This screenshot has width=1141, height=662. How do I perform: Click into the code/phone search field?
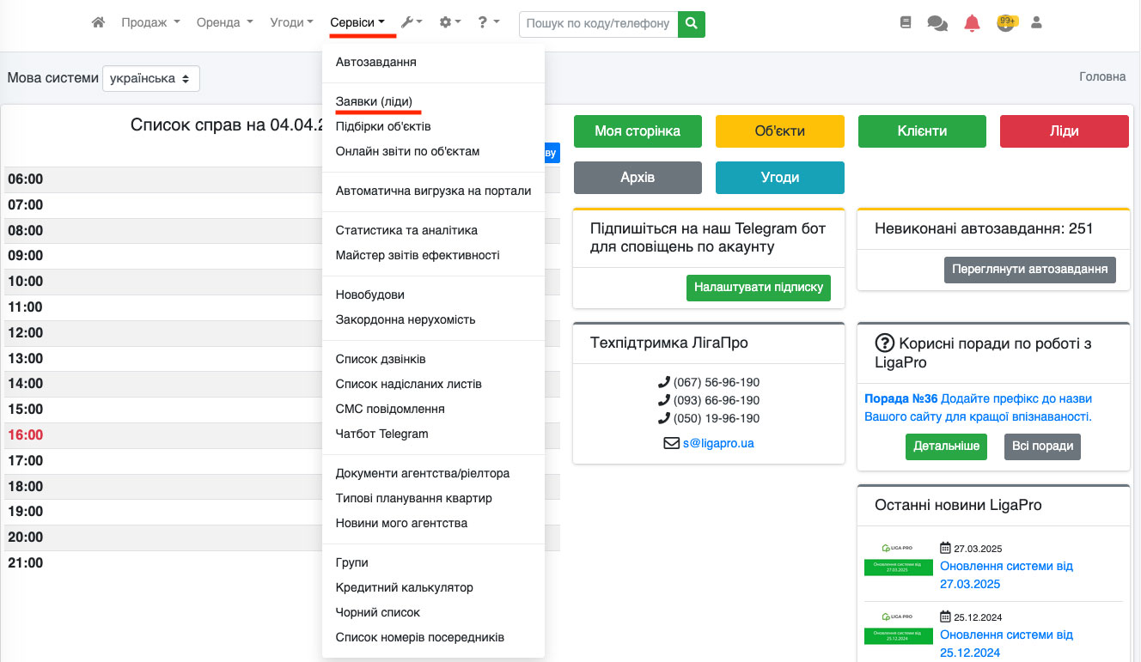(x=598, y=24)
